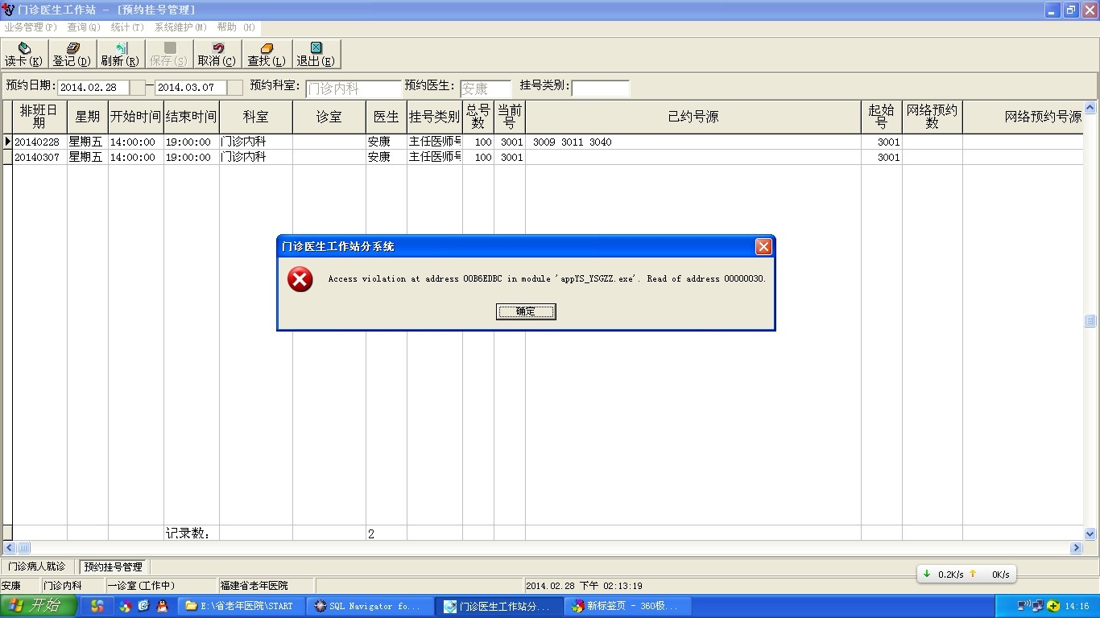Click the 查找 (find) toolbar button

tap(267, 55)
